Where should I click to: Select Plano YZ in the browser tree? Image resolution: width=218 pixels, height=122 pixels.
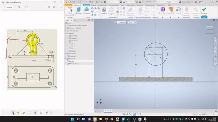[74, 36]
